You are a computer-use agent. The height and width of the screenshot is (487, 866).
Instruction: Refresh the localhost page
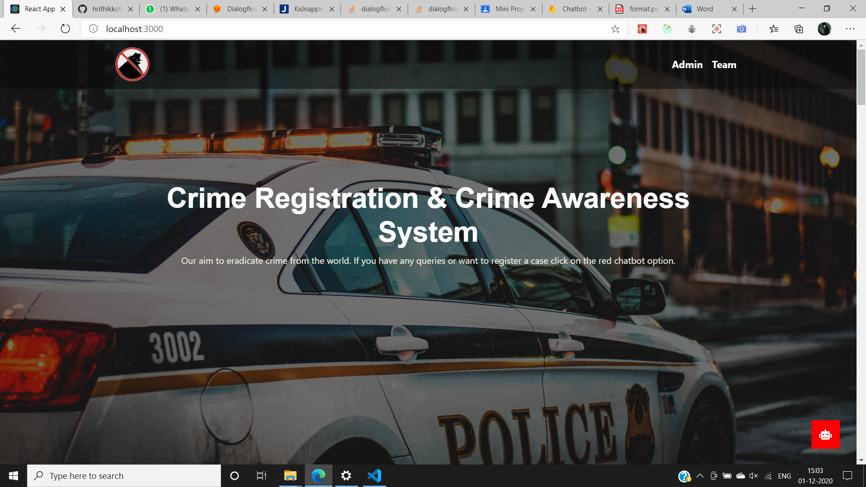pyautogui.click(x=65, y=29)
